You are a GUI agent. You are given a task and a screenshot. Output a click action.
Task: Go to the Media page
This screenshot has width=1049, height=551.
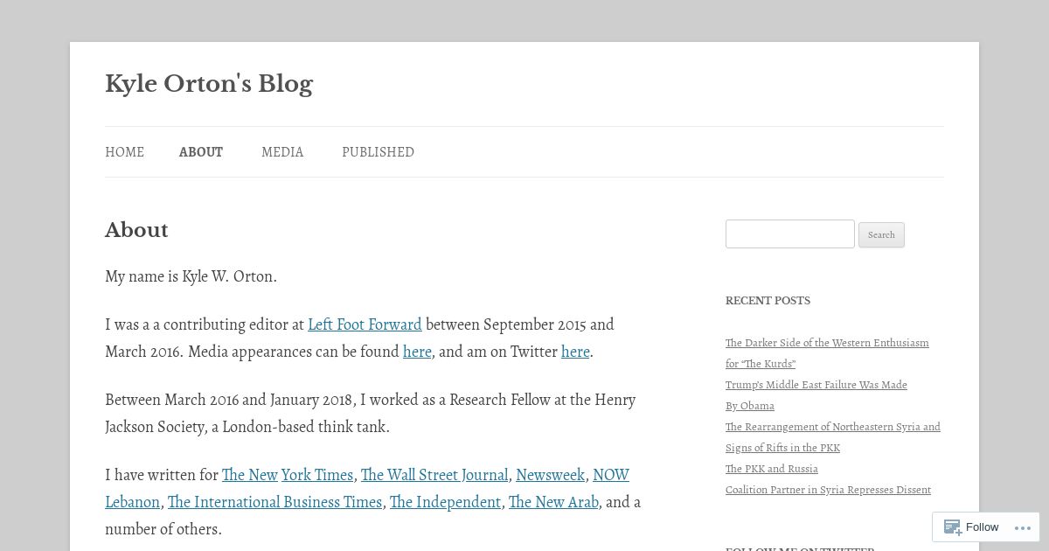282,152
